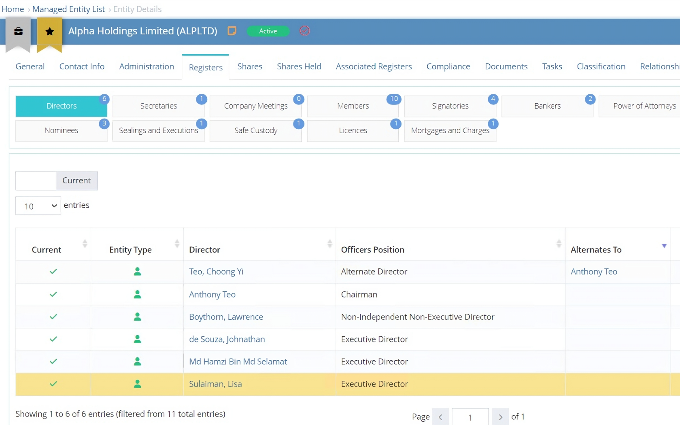
Task: Click the green Active status badge
Action: [268, 31]
